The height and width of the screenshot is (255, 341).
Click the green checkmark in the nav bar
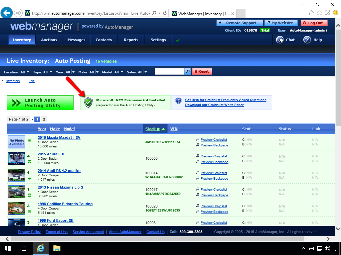178,40
